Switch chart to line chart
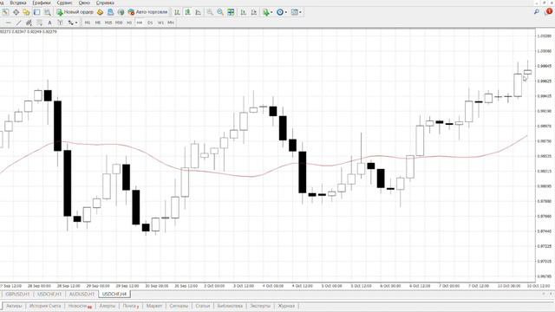Image resolution: width=555 pixels, height=312 pixels. pyautogui.click(x=199, y=12)
